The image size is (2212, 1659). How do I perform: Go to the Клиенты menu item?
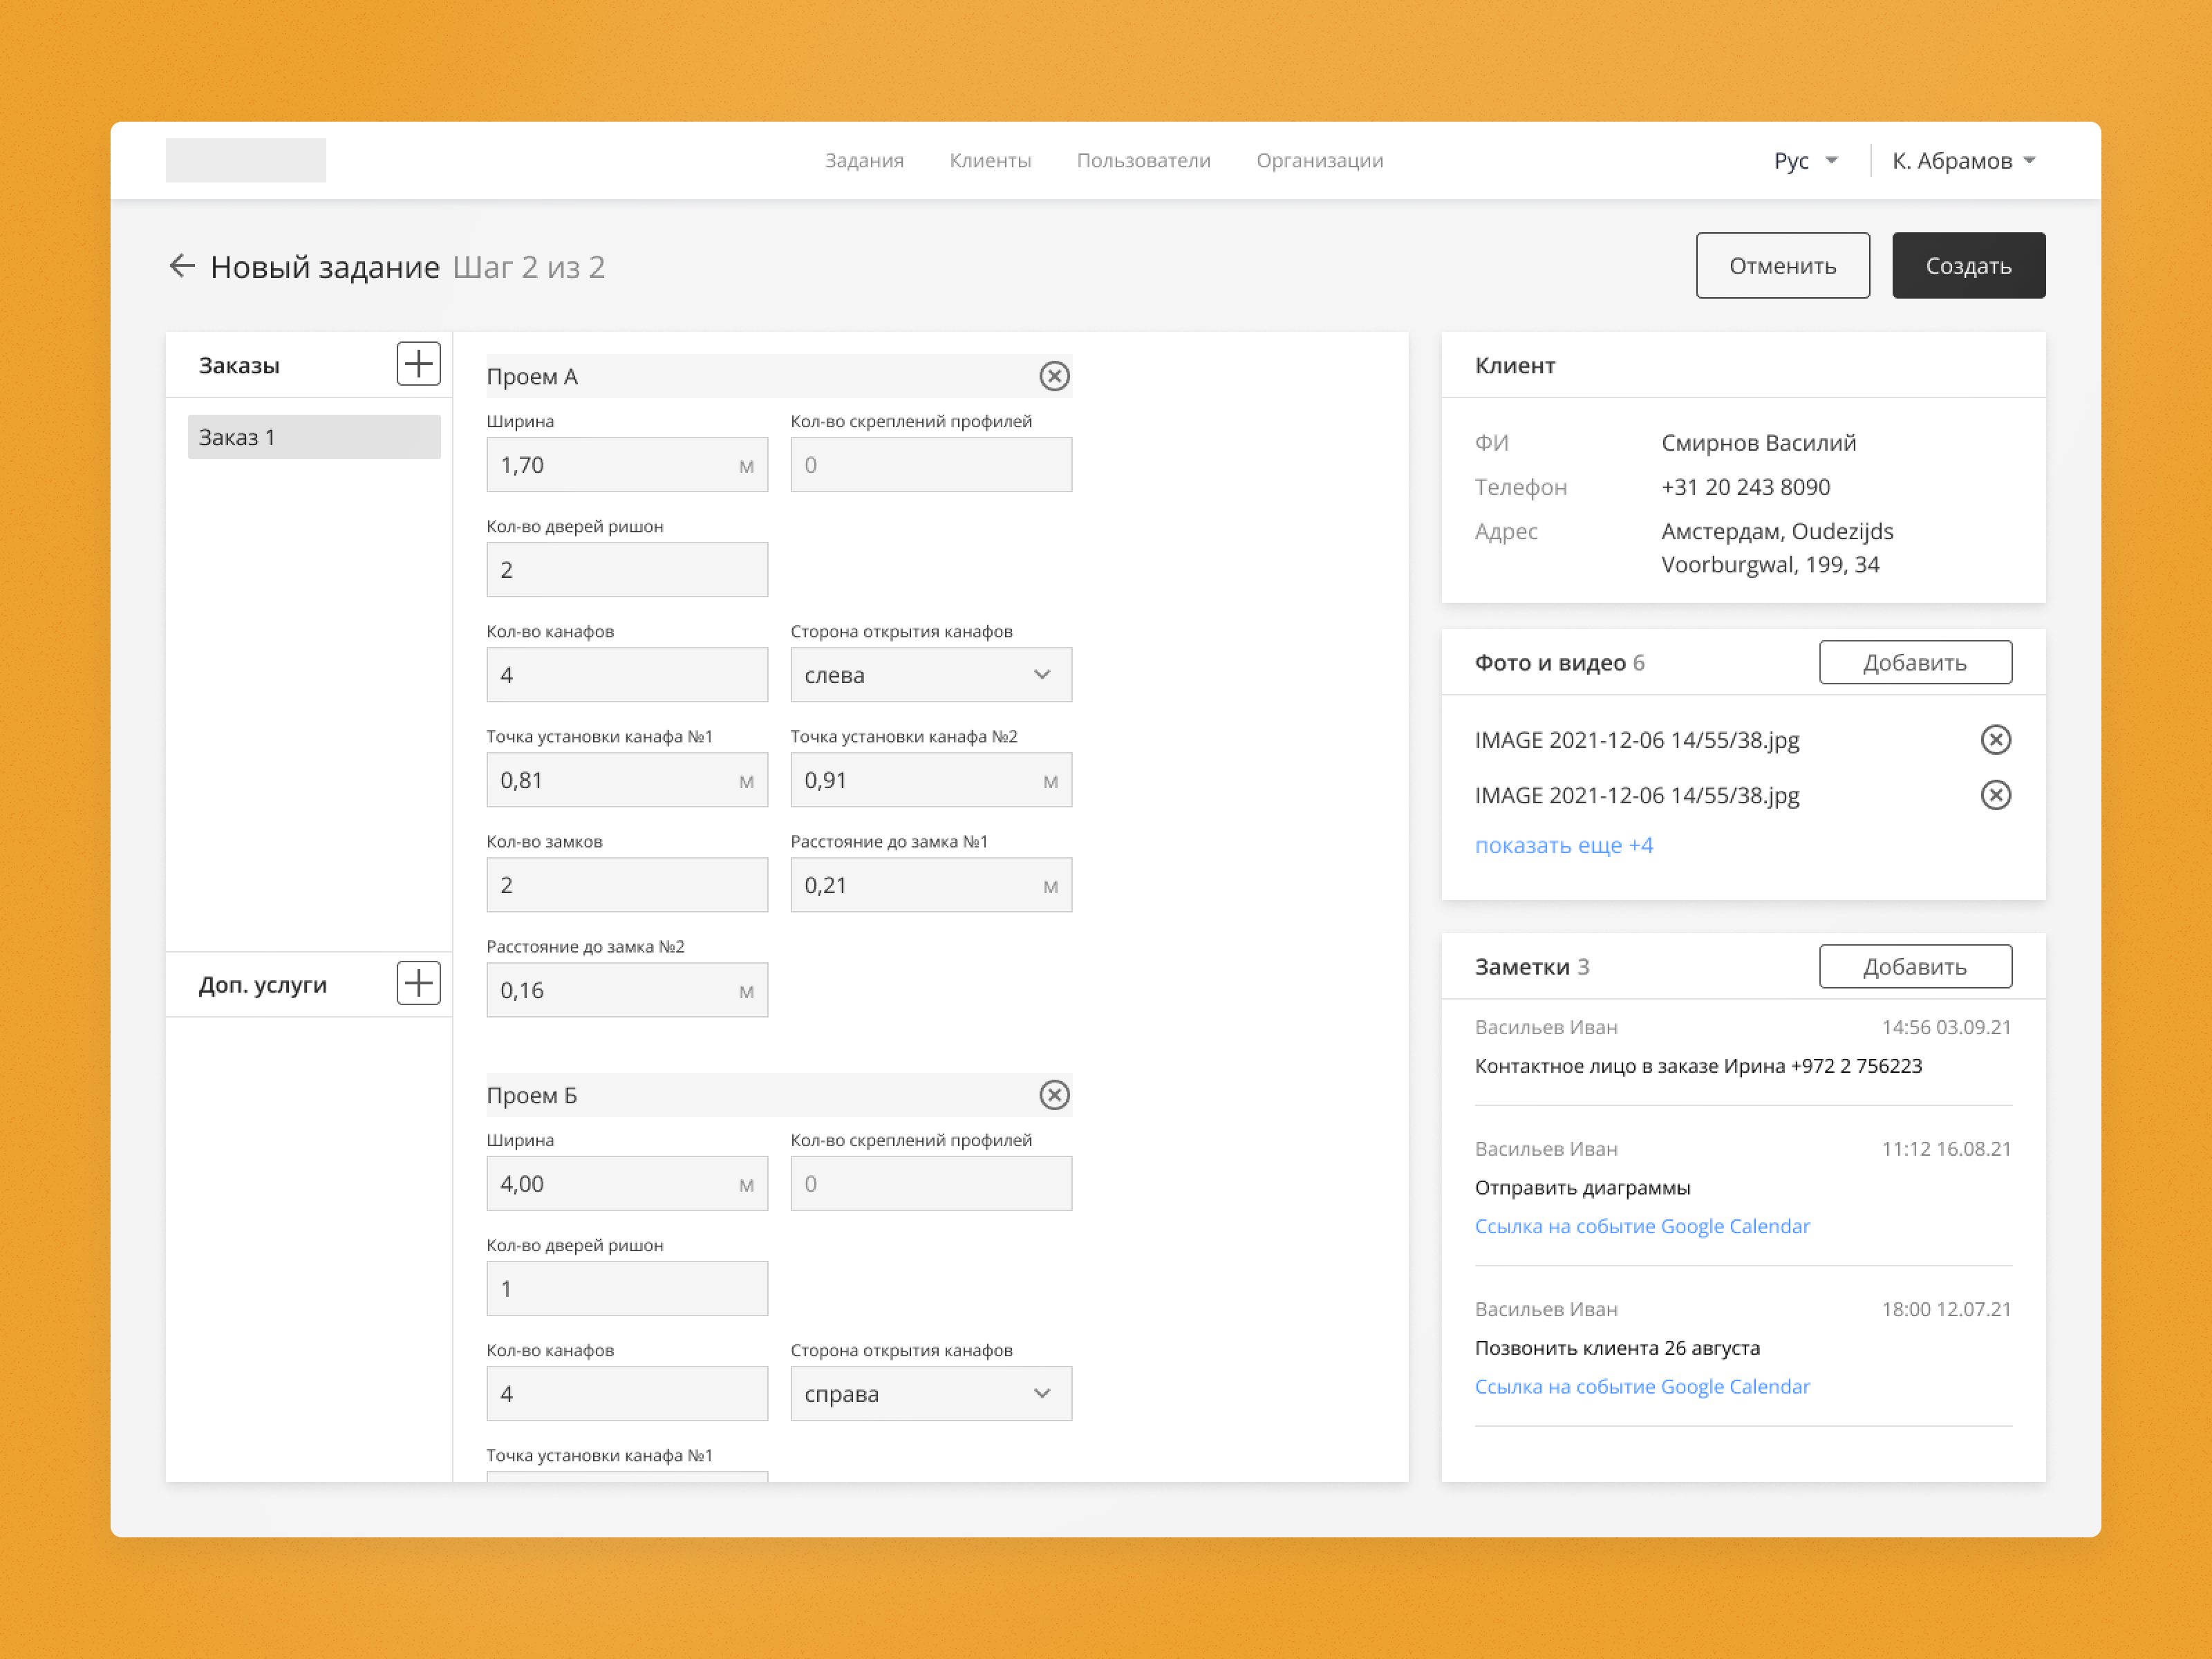(990, 161)
